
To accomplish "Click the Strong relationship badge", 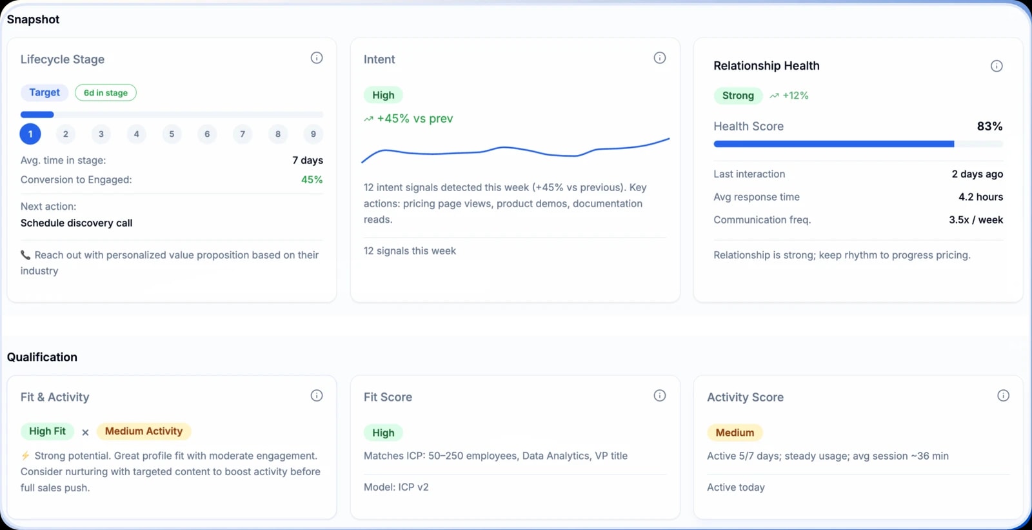I will (x=738, y=96).
